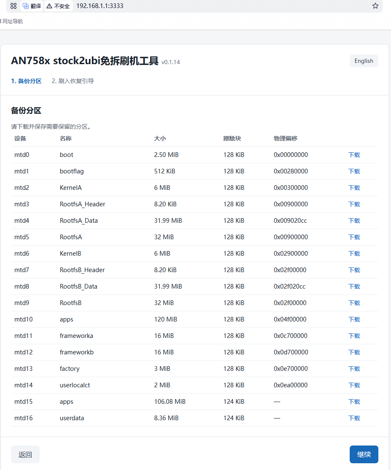Click the userdata name cell
Image resolution: width=391 pixels, height=470 pixels.
72,419
